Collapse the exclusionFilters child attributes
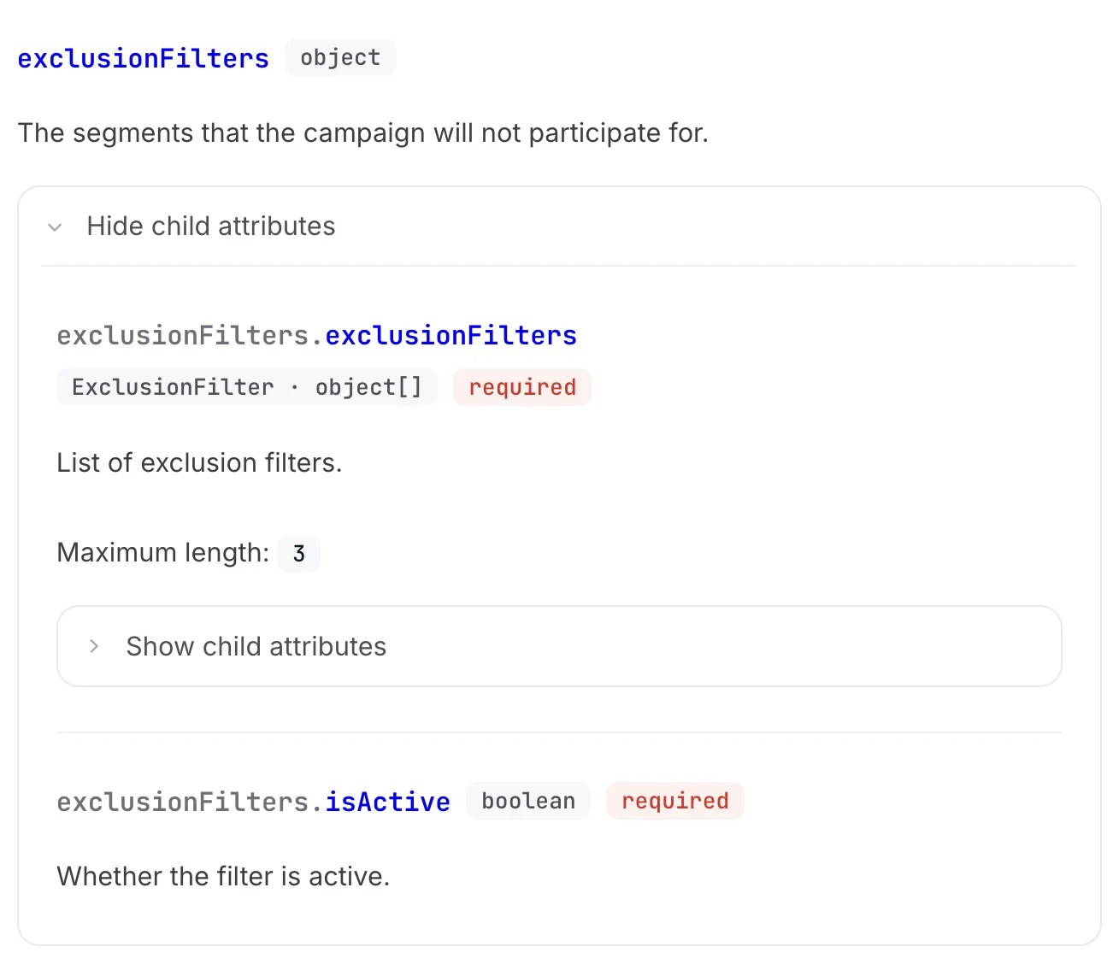The width and height of the screenshot is (1113, 970). point(210,226)
